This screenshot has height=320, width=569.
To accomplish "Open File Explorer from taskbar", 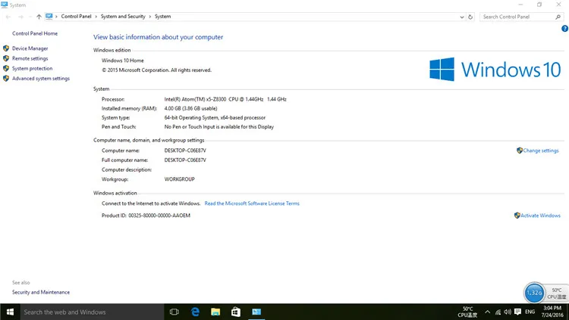I will (x=215, y=312).
